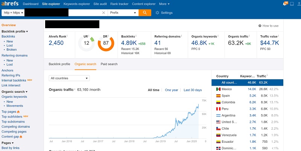Click the UR donut chart
The height and width of the screenshot is (151, 301).
tap(87, 43)
